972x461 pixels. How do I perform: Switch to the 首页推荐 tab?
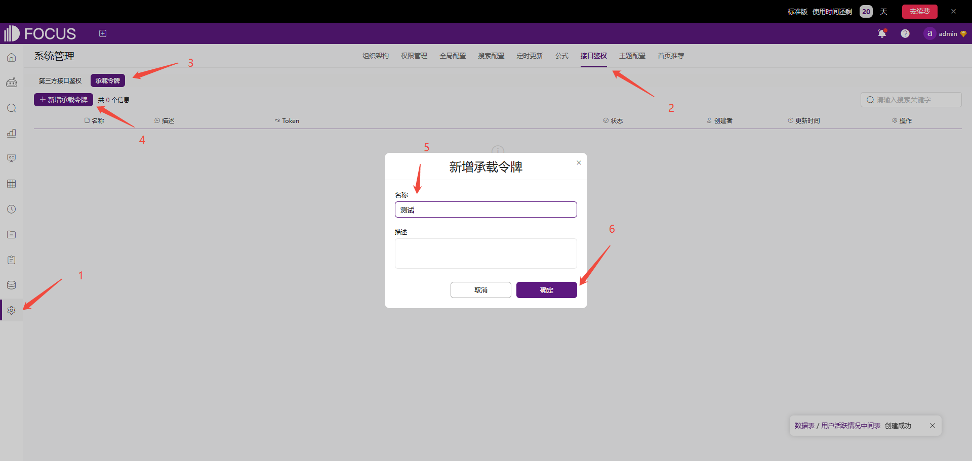click(x=671, y=56)
